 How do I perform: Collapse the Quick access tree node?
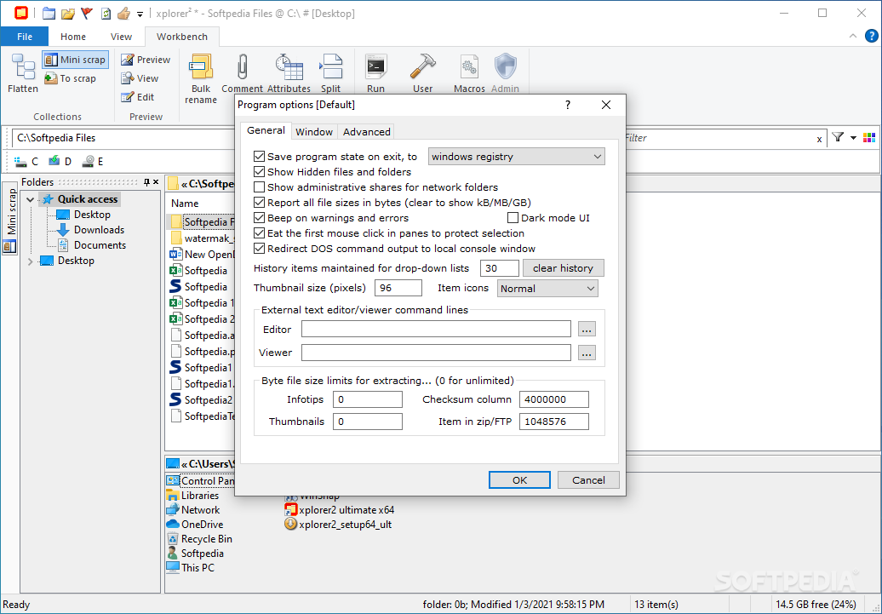click(x=31, y=199)
